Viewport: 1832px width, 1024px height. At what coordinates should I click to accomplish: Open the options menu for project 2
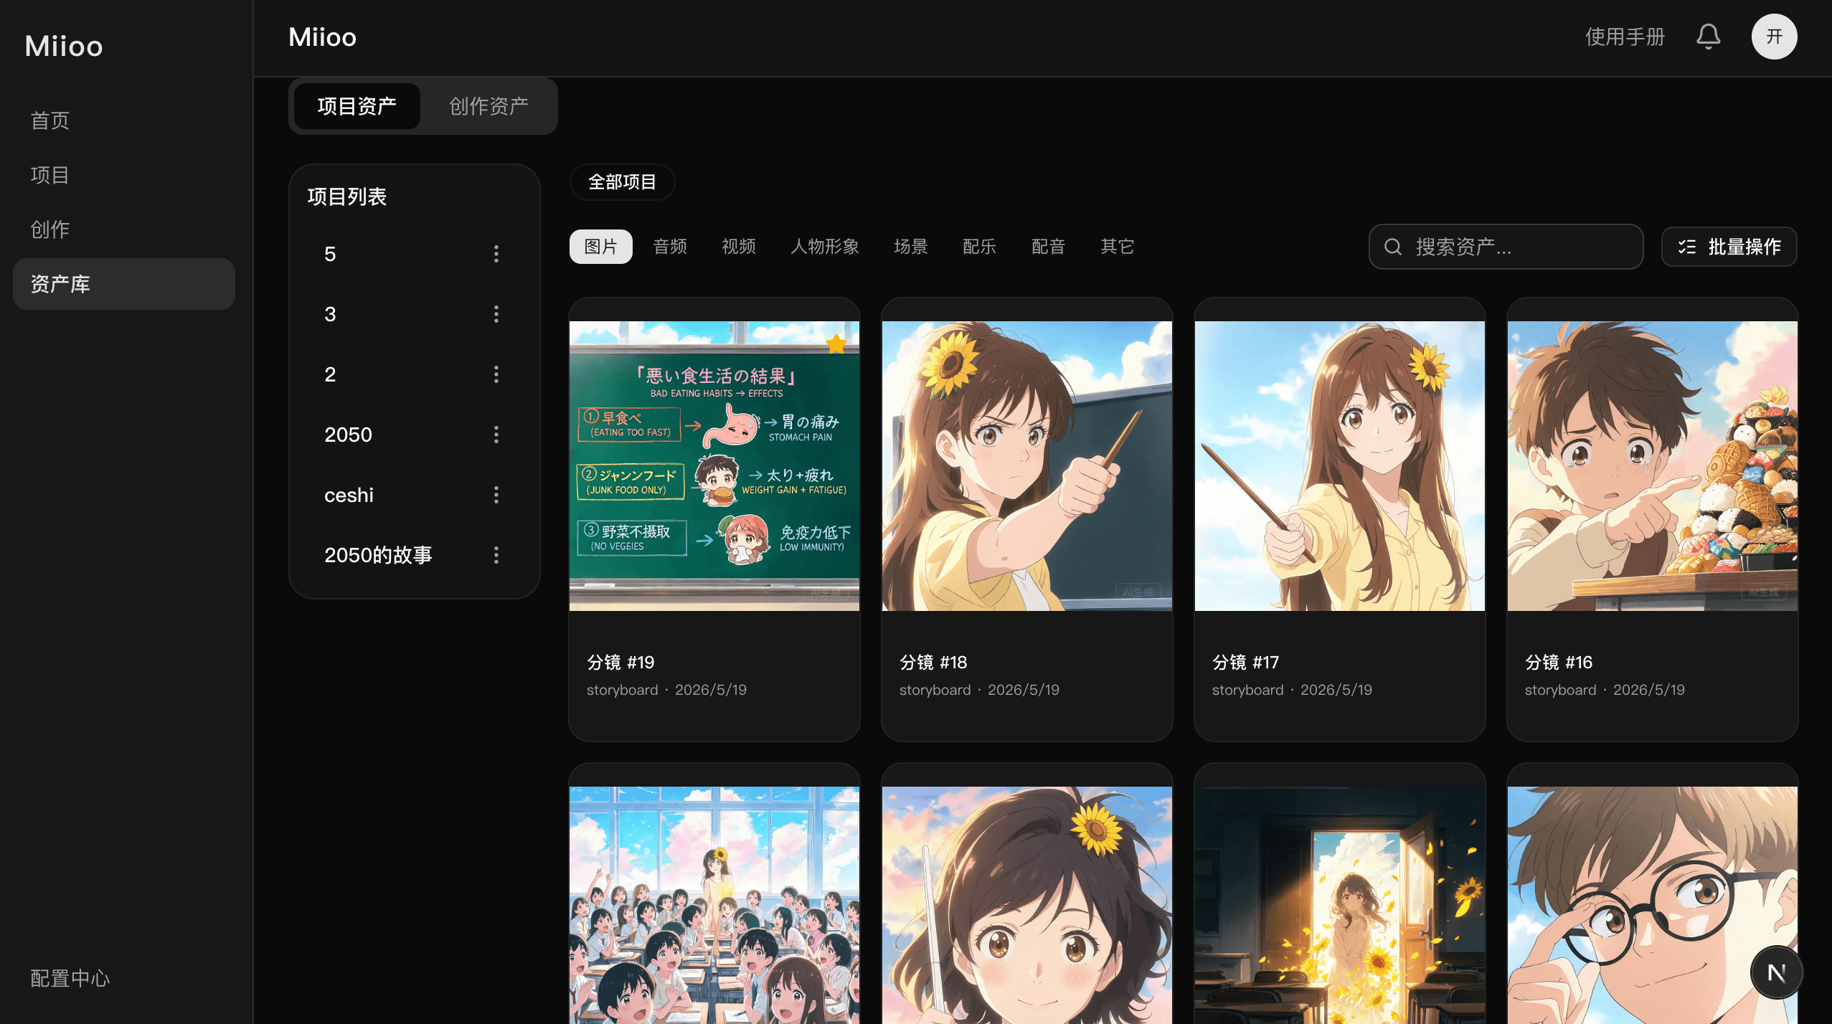(496, 374)
